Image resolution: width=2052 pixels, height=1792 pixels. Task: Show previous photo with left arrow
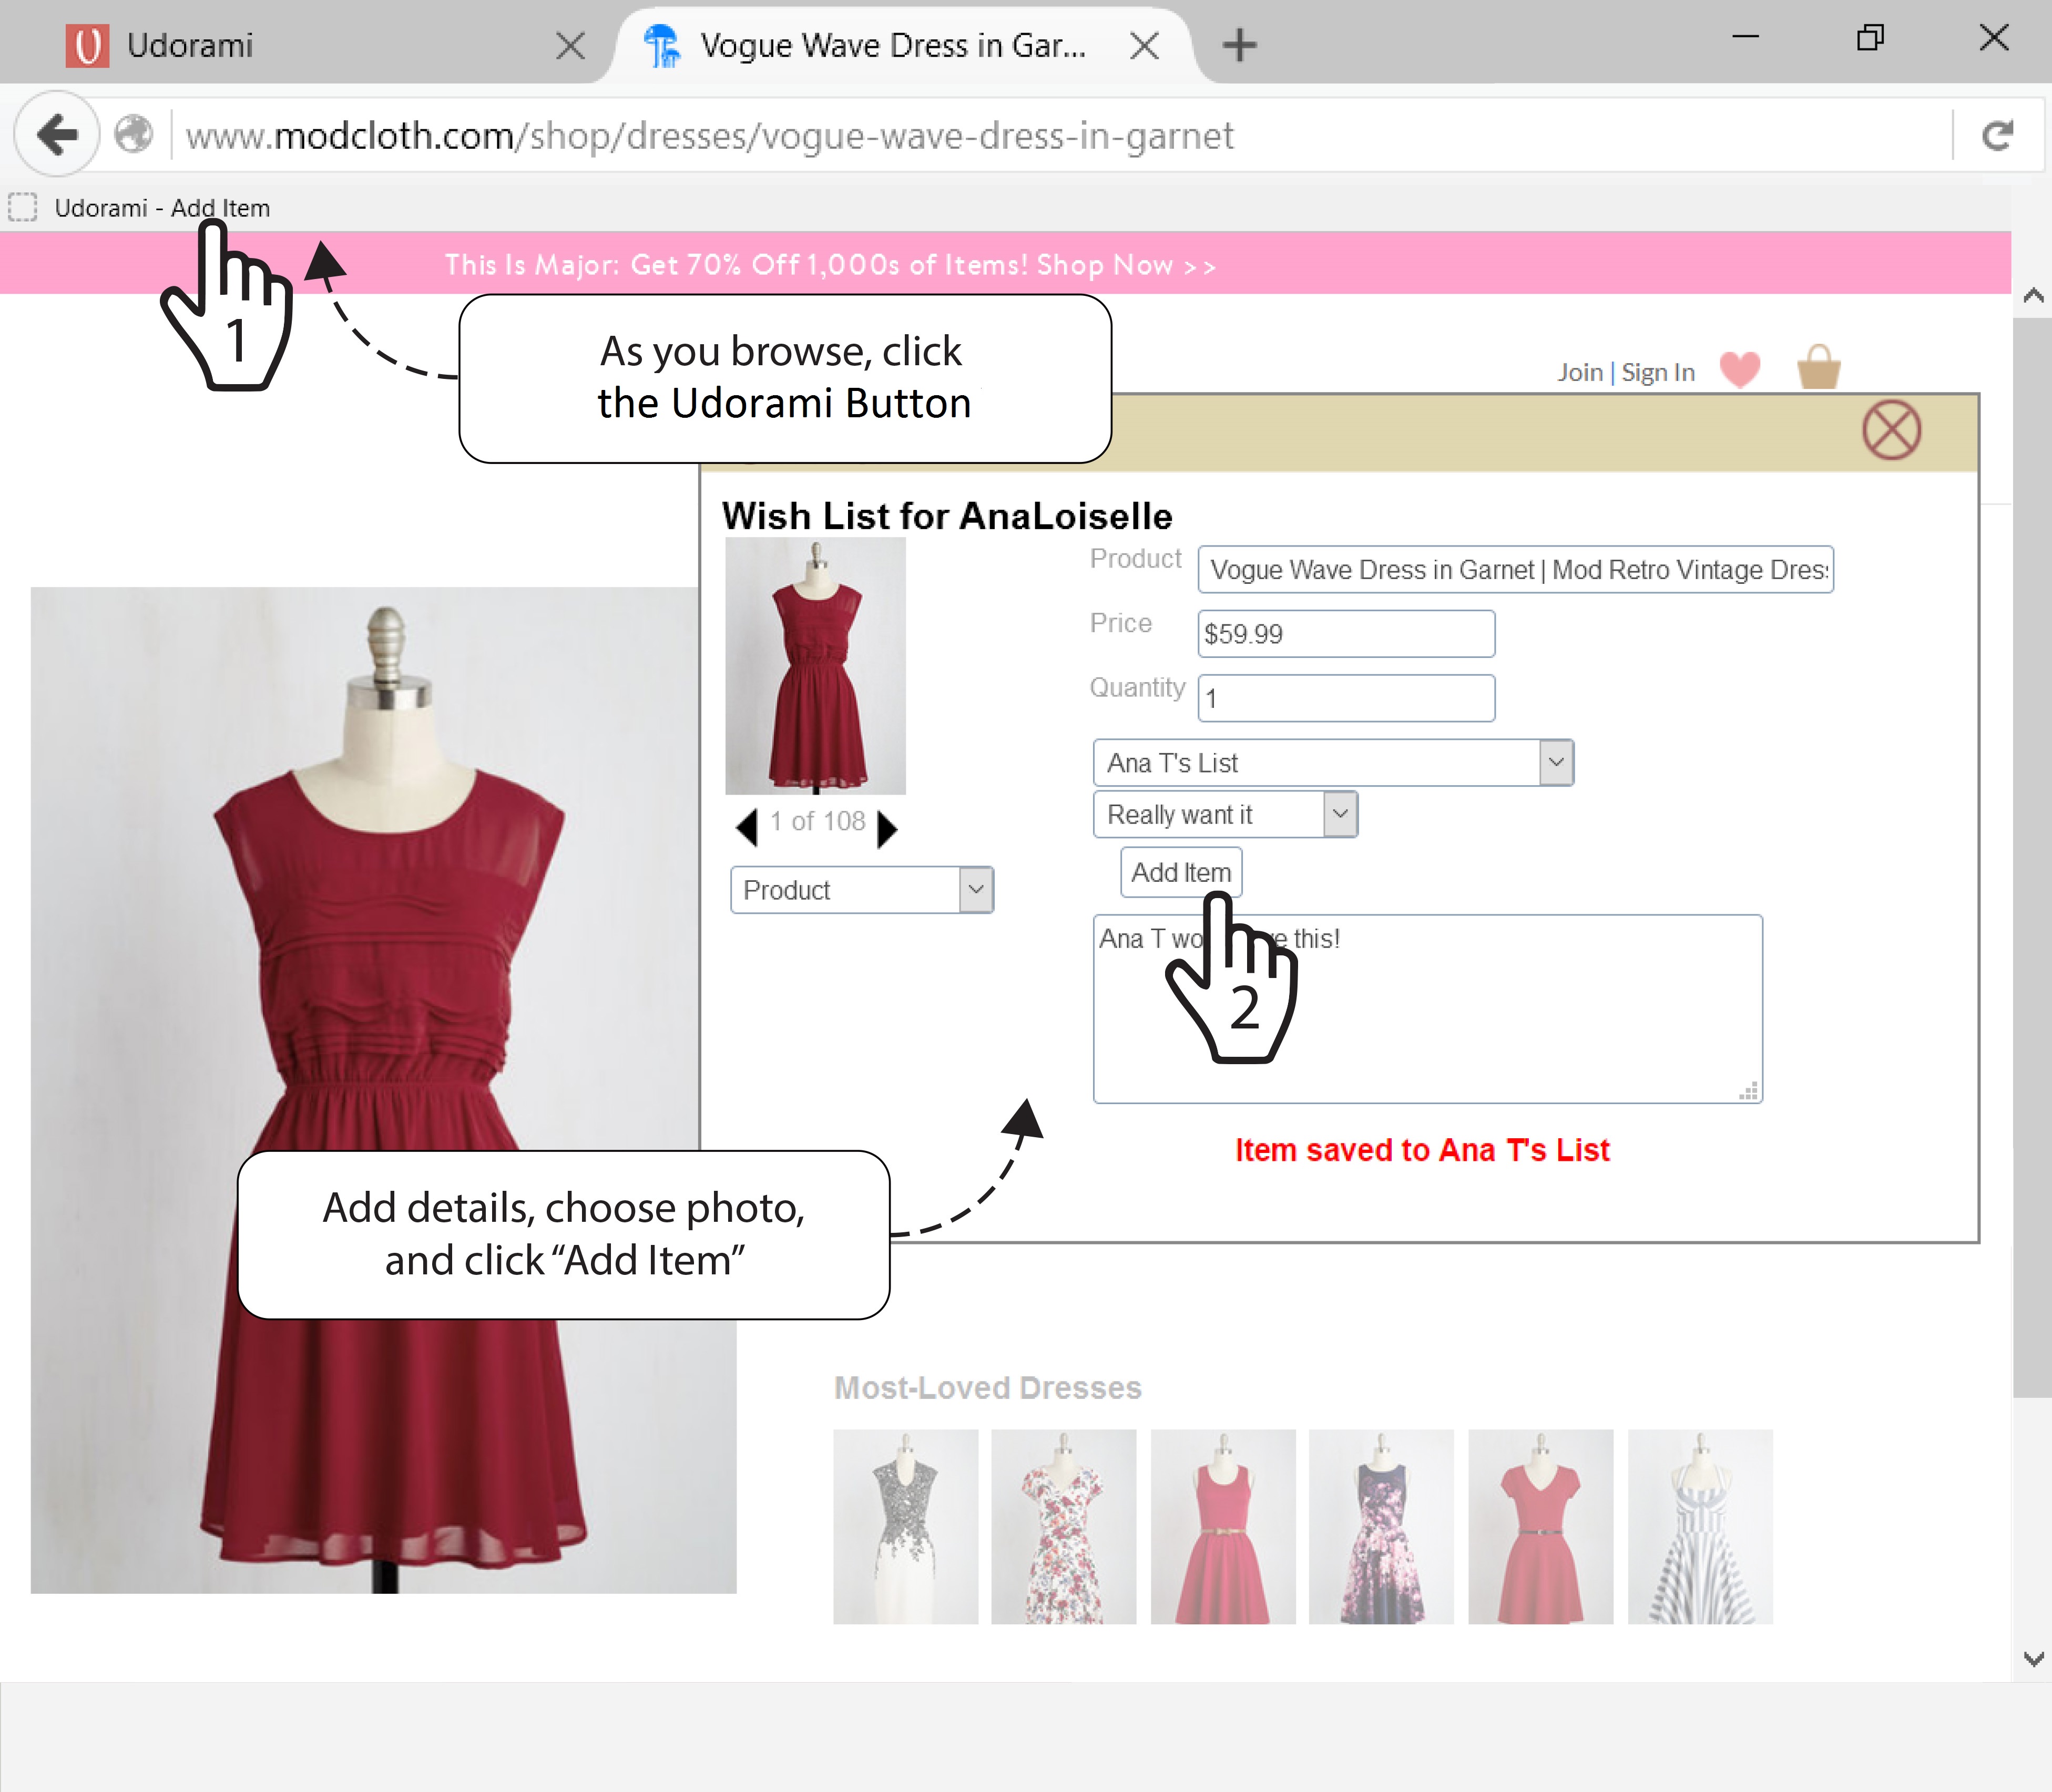click(747, 827)
